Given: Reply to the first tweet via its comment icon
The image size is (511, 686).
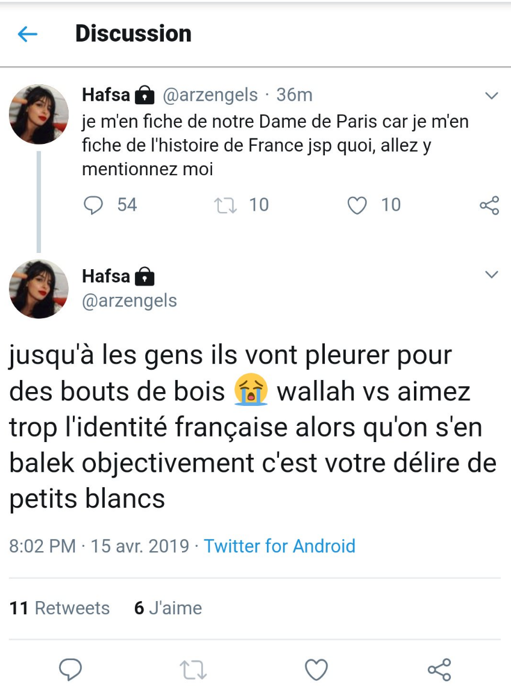Looking at the screenshot, I should [x=93, y=205].
